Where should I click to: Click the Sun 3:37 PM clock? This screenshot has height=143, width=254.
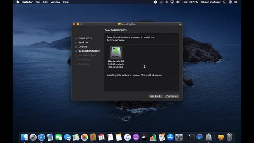click(191, 2)
